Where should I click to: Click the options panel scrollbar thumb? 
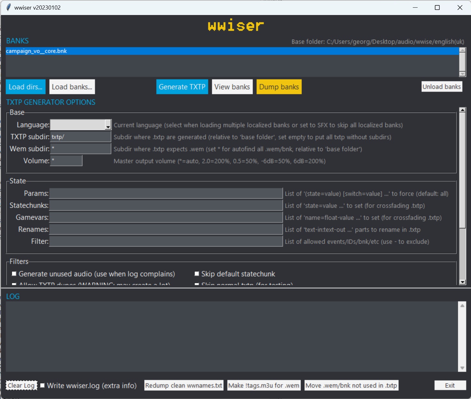pyautogui.click(x=462, y=170)
